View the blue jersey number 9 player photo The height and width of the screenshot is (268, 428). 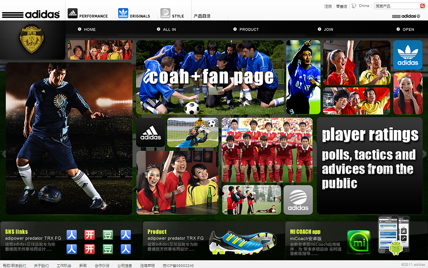click(303, 77)
